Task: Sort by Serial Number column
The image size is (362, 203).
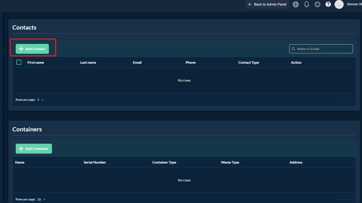Action: 95,163
